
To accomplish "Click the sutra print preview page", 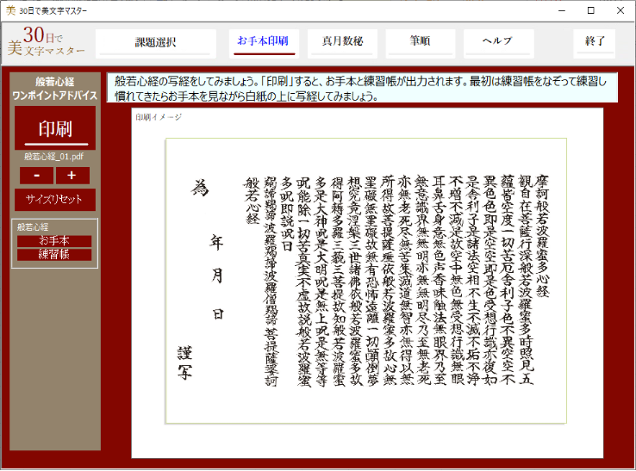I will click(x=366, y=280).
